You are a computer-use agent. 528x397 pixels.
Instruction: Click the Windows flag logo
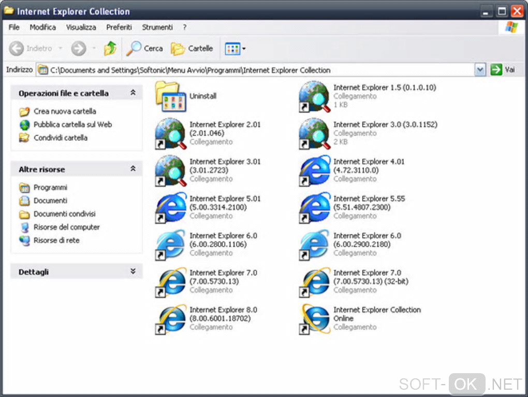click(x=511, y=27)
